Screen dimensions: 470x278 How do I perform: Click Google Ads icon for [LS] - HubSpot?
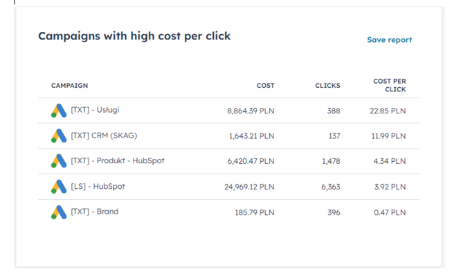59,187
